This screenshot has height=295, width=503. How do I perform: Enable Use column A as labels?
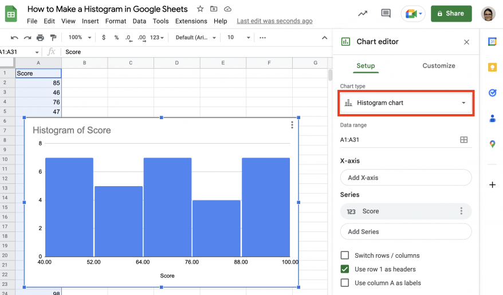coord(344,283)
